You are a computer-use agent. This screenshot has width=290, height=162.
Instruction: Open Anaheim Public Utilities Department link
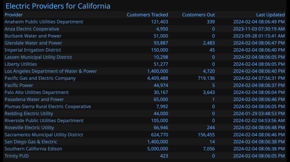(44, 22)
